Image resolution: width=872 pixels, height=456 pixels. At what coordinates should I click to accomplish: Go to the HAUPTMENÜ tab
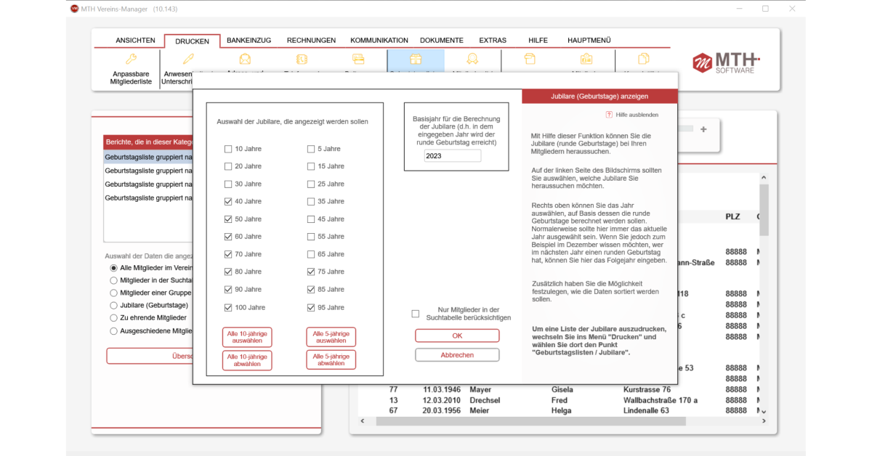click(x=589, y=40)
